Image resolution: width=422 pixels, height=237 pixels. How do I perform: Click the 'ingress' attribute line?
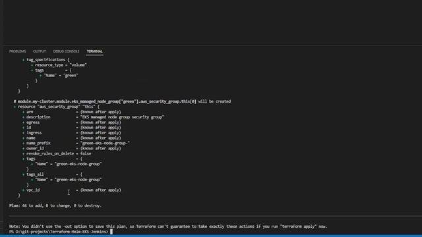[72, 133]
